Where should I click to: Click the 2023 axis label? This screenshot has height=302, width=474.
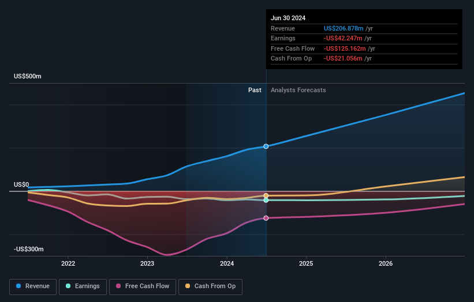(147, 263)
